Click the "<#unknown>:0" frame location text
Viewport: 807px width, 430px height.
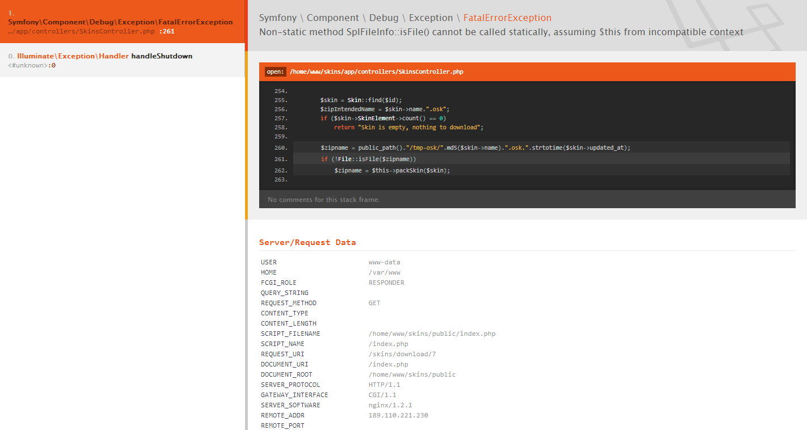tap(32, 66)
